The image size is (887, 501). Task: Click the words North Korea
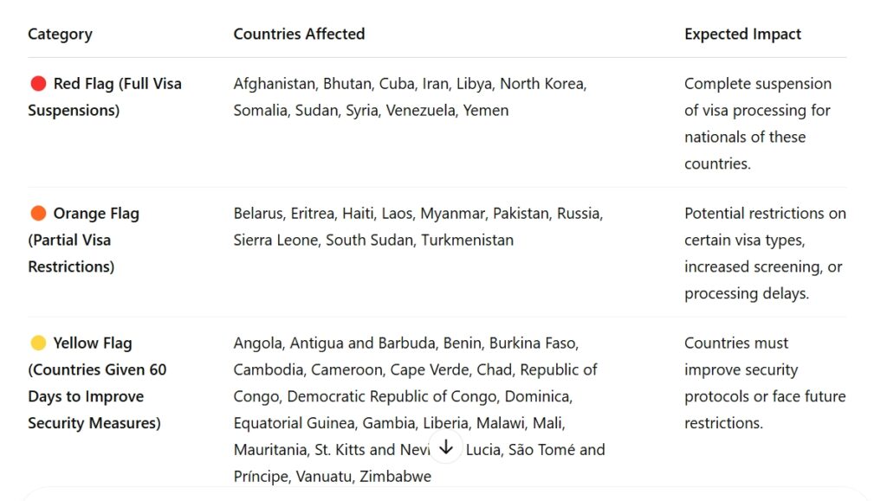click(543, 84)
